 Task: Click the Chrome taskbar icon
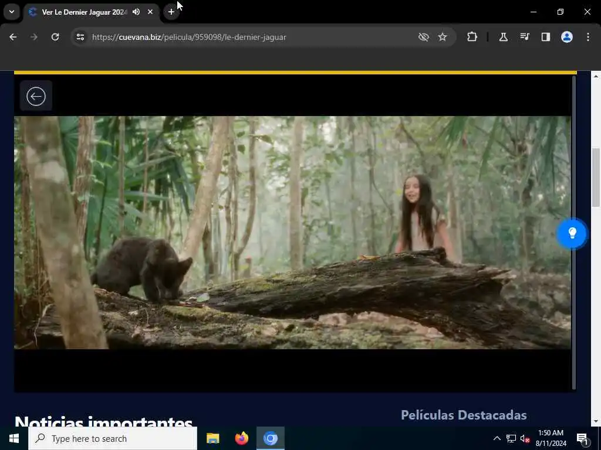270,438
